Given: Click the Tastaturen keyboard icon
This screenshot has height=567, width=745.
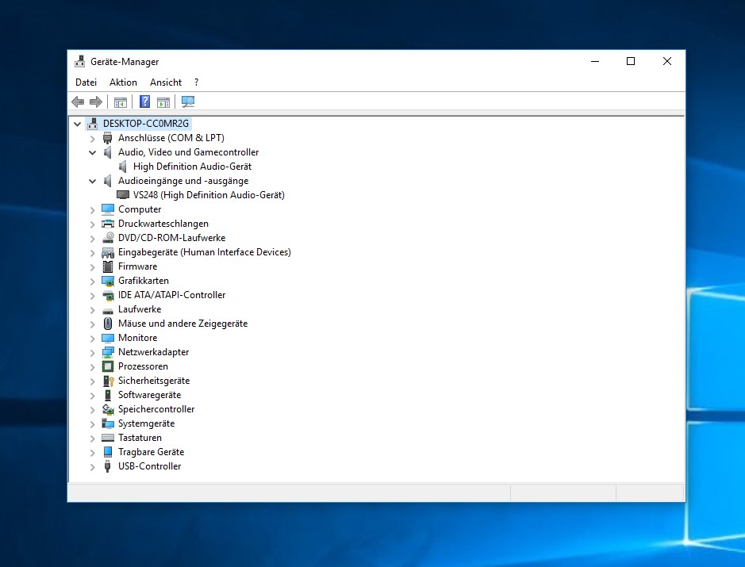Looking at the screenshot, I should coord(108,438).
